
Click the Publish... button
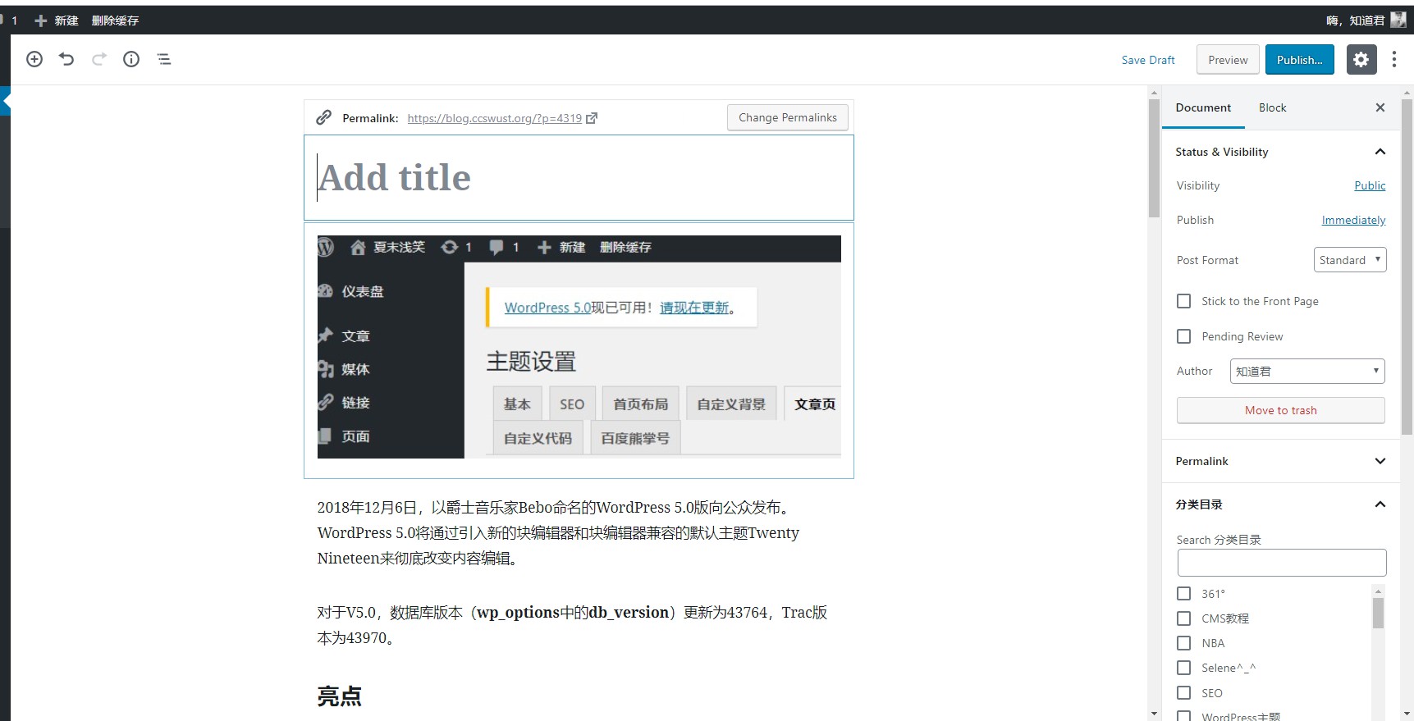coord(1300,60)
